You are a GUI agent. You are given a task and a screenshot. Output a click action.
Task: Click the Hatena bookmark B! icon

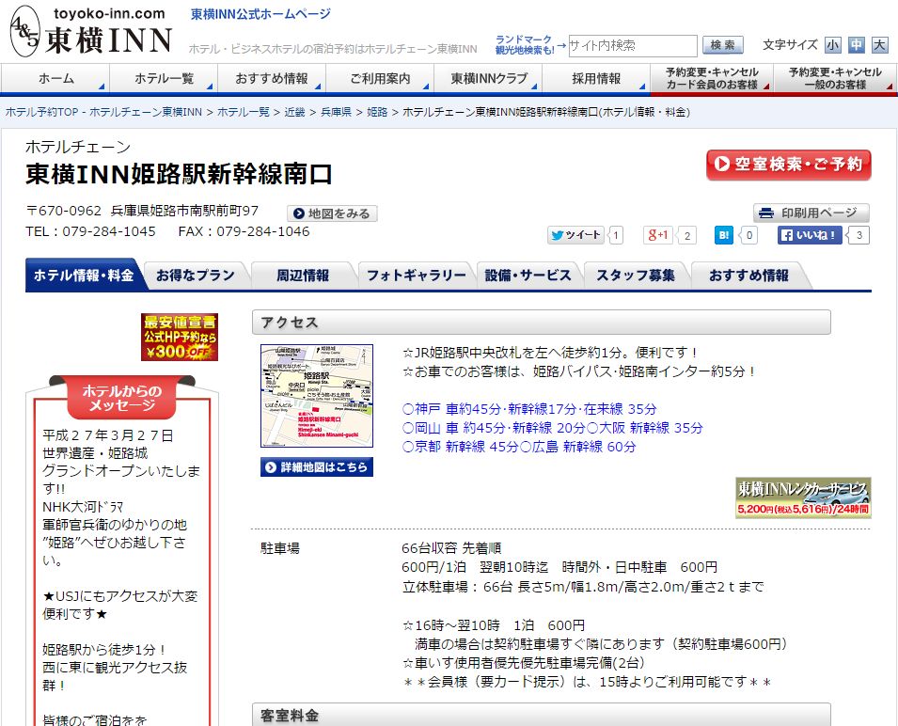coord(724,235)
